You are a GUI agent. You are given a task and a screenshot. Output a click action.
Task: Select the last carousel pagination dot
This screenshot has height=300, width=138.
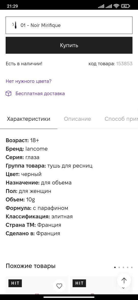(x=132, y=267)
